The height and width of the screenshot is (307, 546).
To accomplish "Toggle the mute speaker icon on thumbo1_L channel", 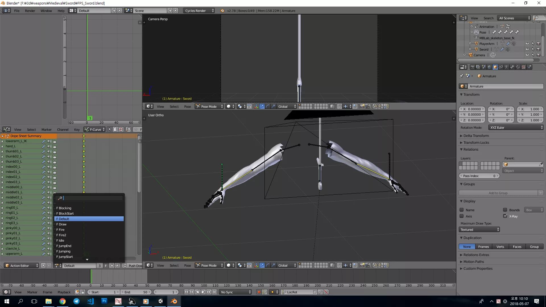I will pyautogui.click(x=49, y=151).
